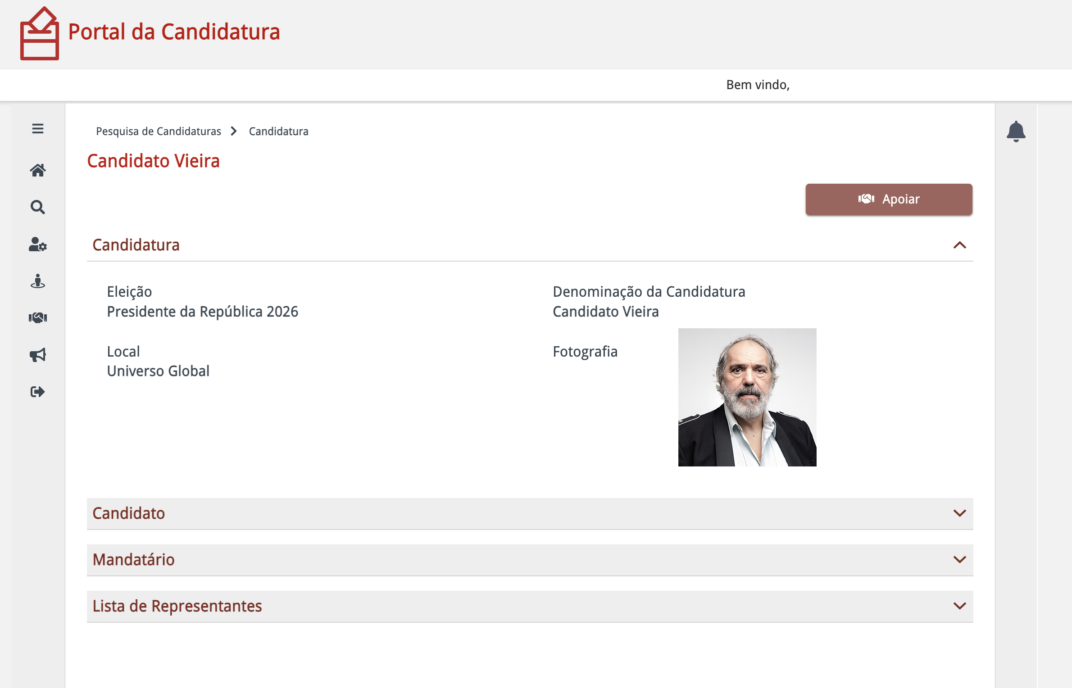Click the candidate podium sidebar icon
The width and height of the screenshot is (1072, 688).
(38, 281)
